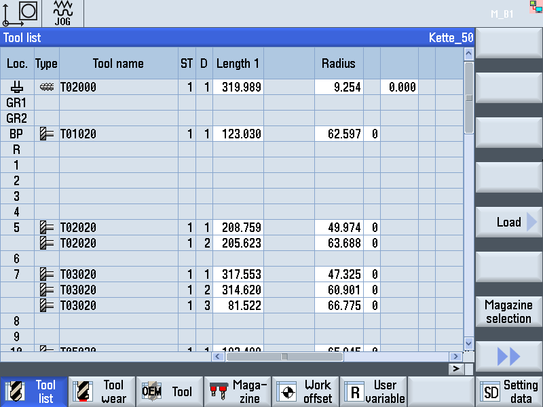Image resolution: width=543 pixels, height=407 pixels.
Task: Click the machine coordinate system icon
Action: pyautogui.click(x=20, y=14)
